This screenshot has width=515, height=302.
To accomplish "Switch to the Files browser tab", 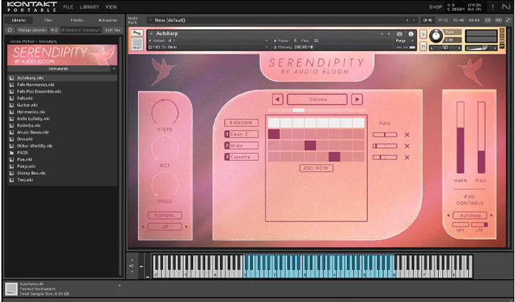I will [x=47, y=20].
